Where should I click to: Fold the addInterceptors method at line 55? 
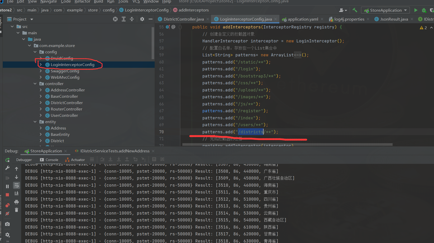180,27
